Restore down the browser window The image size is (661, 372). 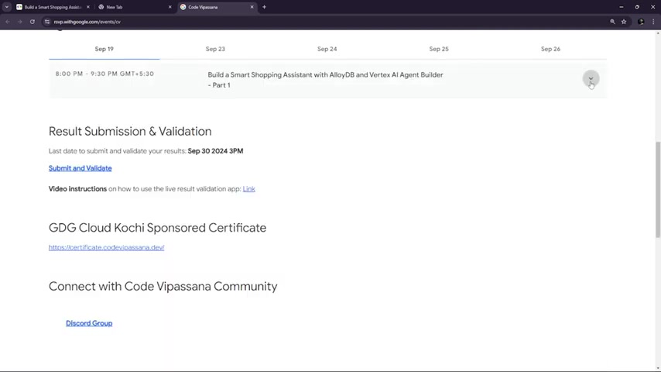coord(637,7)
